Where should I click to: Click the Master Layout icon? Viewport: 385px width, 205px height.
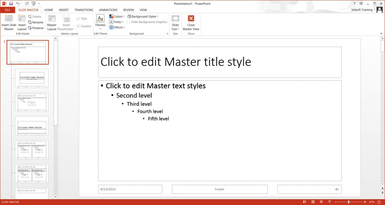[52, 22]
